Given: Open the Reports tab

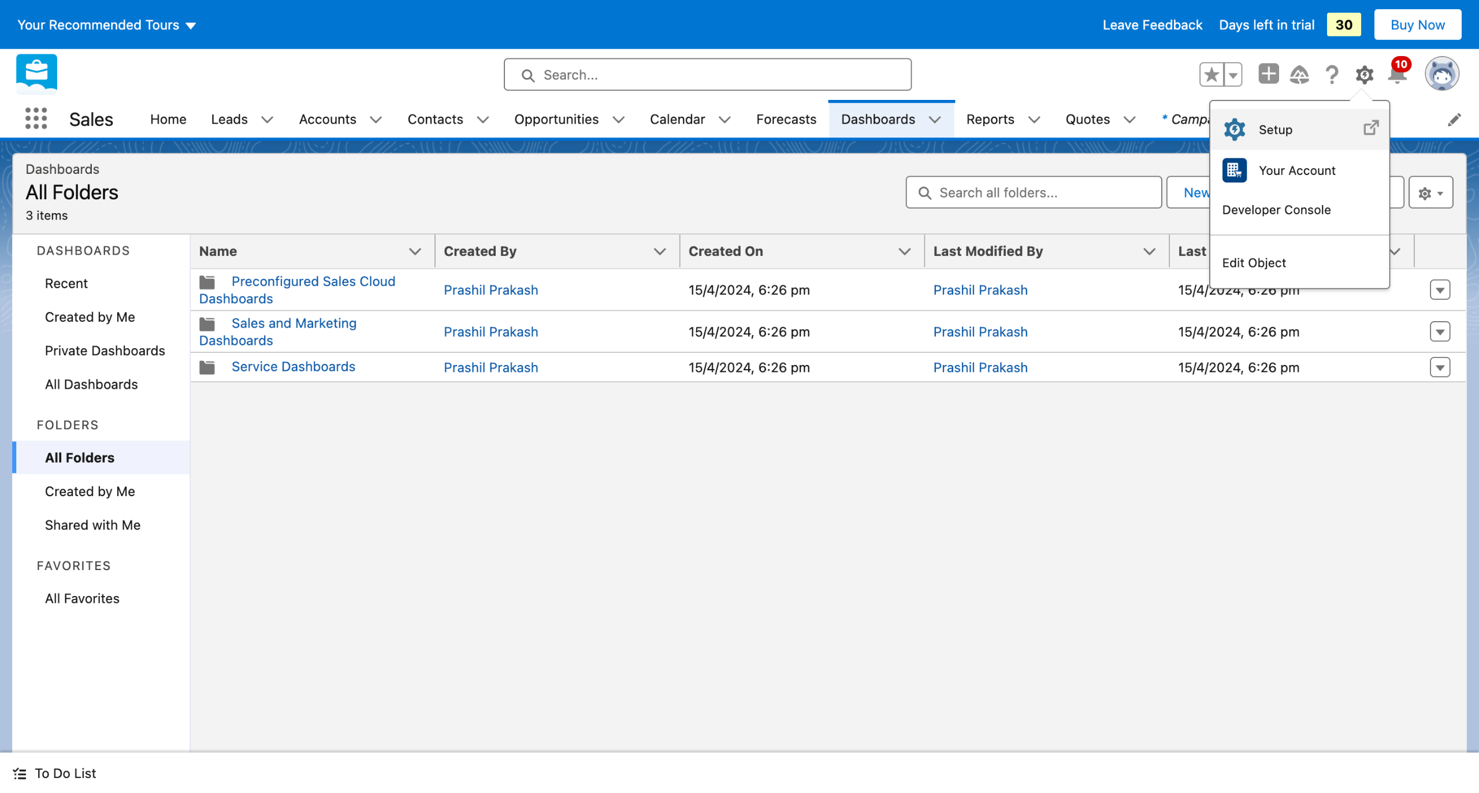Looking at the screenshot, I should tap(990, 120).
